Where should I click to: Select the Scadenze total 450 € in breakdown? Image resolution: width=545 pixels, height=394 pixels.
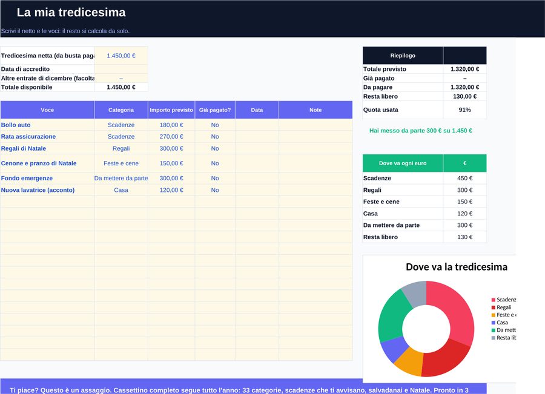tap(464, 178)
